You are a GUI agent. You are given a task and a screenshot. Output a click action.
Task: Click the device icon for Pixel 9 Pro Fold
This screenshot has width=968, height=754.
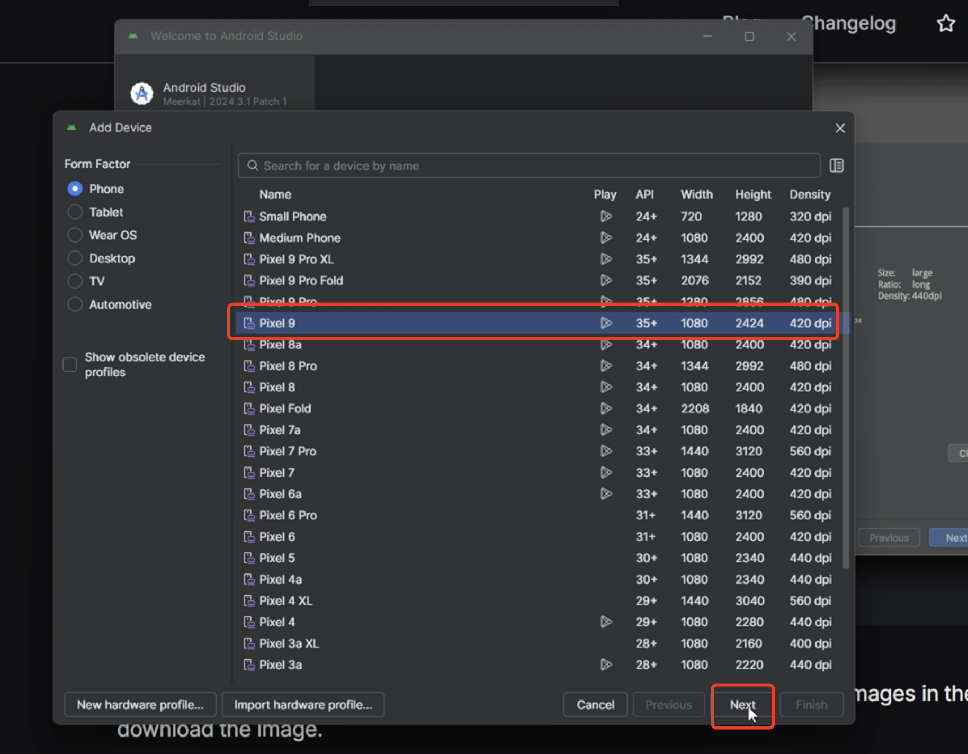pyautogui.click(x=249, y=281)
